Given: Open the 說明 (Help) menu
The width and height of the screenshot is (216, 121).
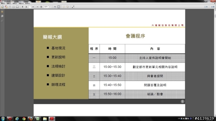Looking at the screenshot, I should tap(27, 3).
